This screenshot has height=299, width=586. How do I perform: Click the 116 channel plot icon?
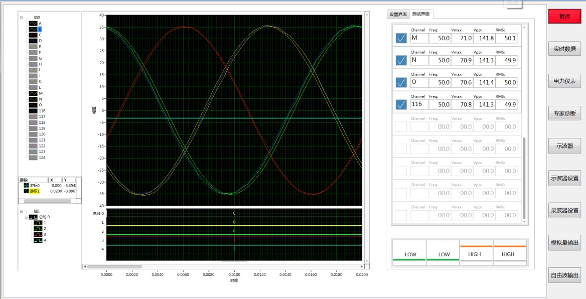[x=33, y=111]
